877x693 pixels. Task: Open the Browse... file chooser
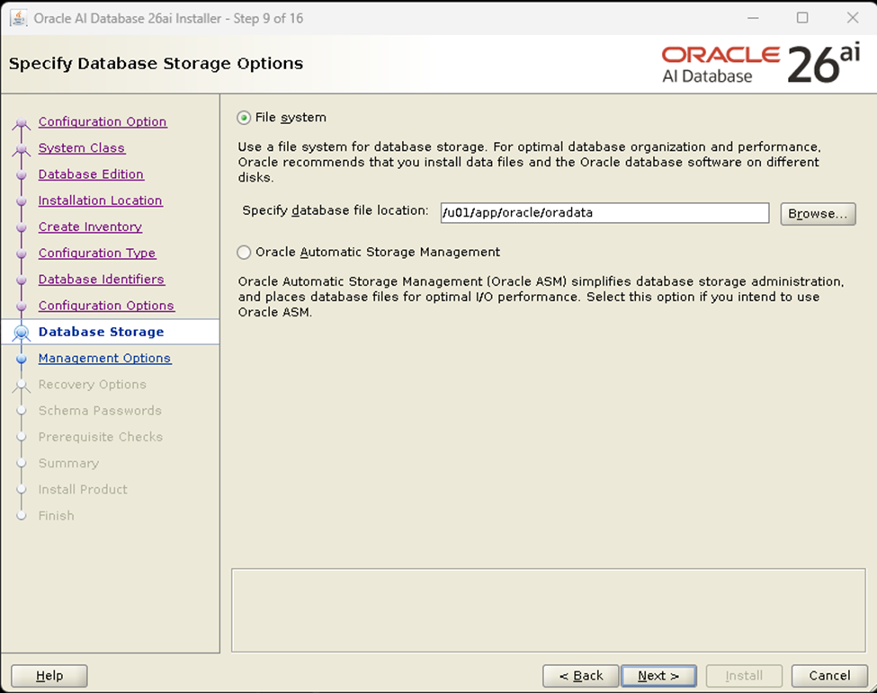[818, 214]
